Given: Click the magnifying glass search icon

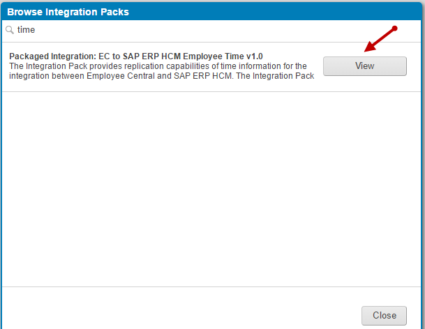Looking at the screenshot, I should 10,30.
